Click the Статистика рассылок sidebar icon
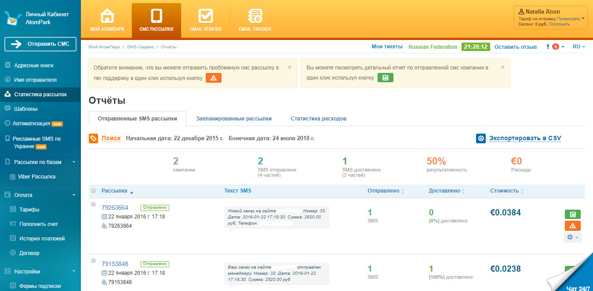Screen dimensions: 593x291 coord(7,94)
